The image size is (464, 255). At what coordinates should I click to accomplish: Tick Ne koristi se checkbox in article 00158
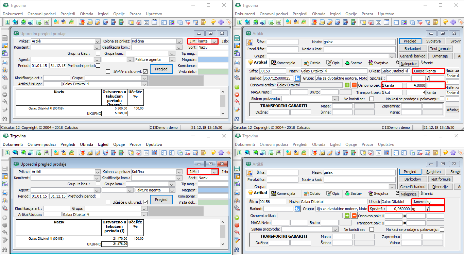pos(372,99)
